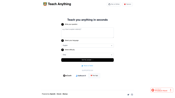
Task: Follow the OpenAI link in footer
Action: click(x=52, y=94)
